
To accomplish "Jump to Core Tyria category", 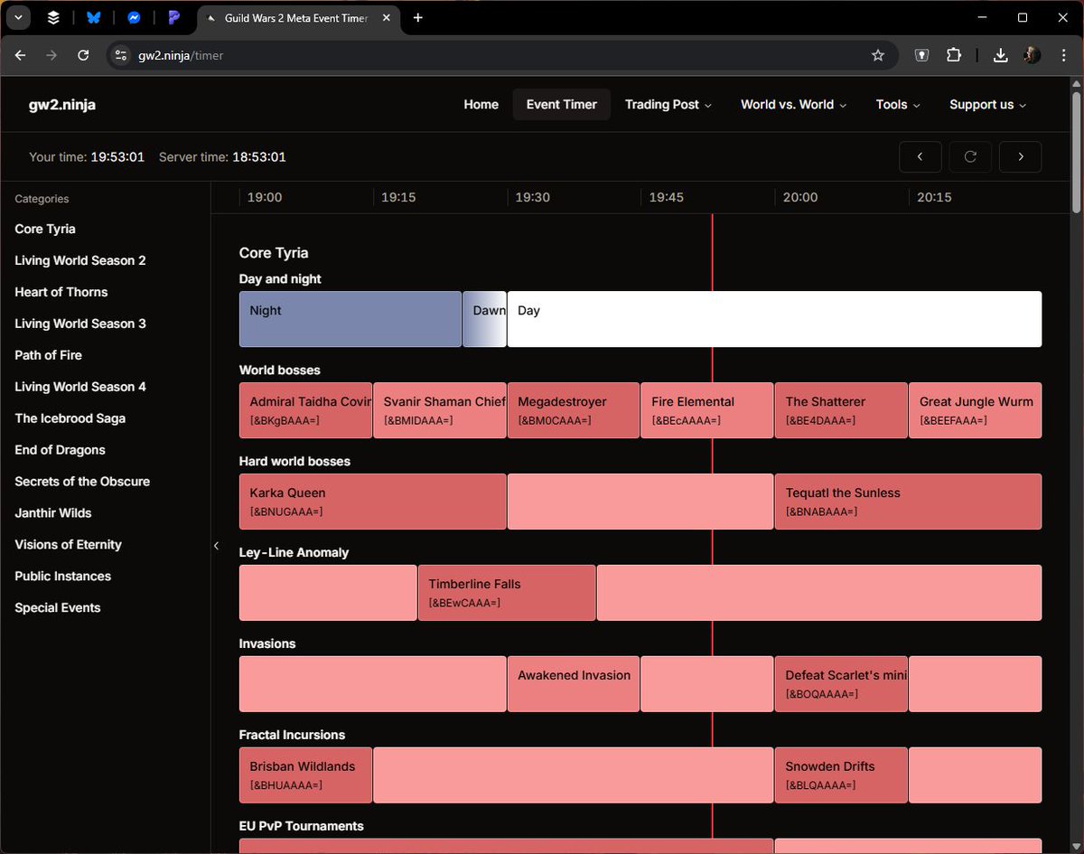I will 45,230.
